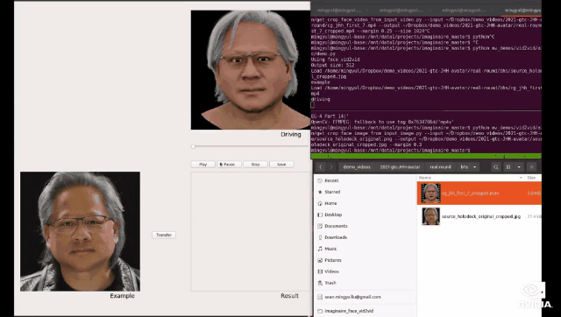Click the Save button

click(x=281, y=165)
